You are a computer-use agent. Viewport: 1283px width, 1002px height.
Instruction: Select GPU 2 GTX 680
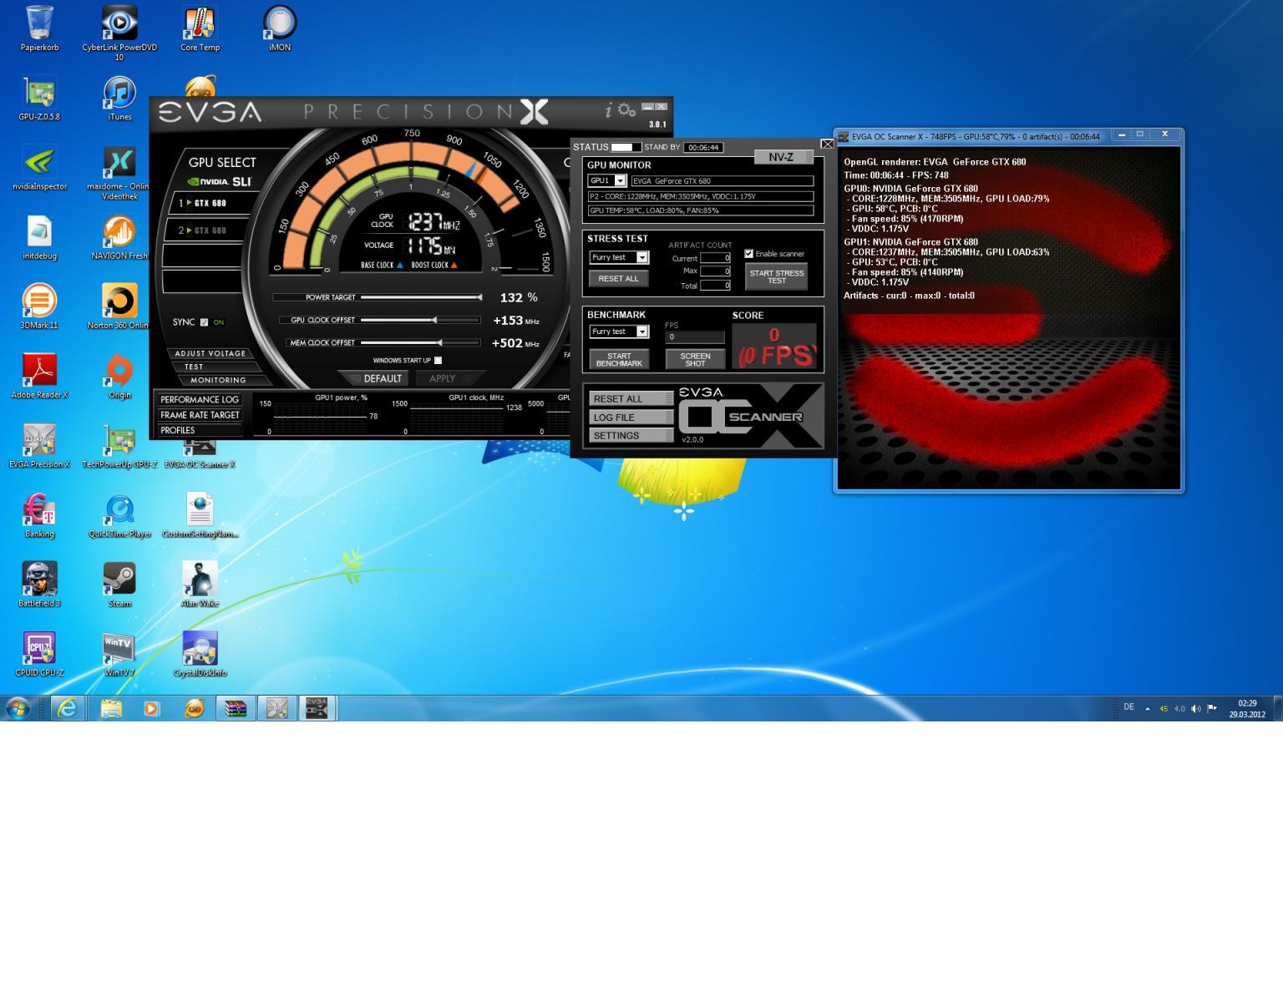[208, 230]
